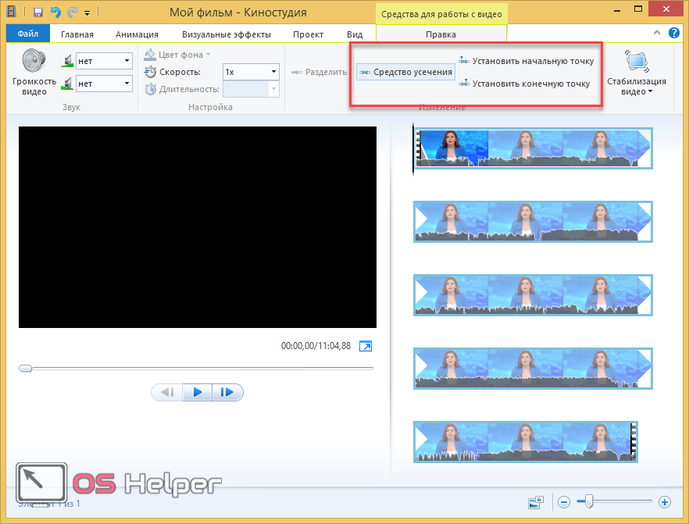
Task: Zoom in the timeline with the plus icon
Action: 665,502
